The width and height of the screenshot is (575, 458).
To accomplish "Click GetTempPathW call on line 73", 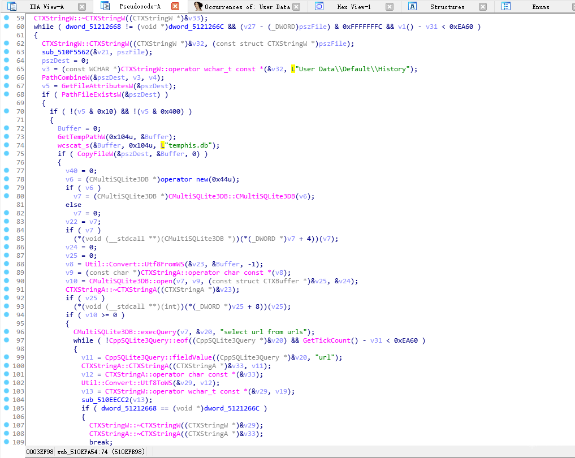I will pos(81,137).
